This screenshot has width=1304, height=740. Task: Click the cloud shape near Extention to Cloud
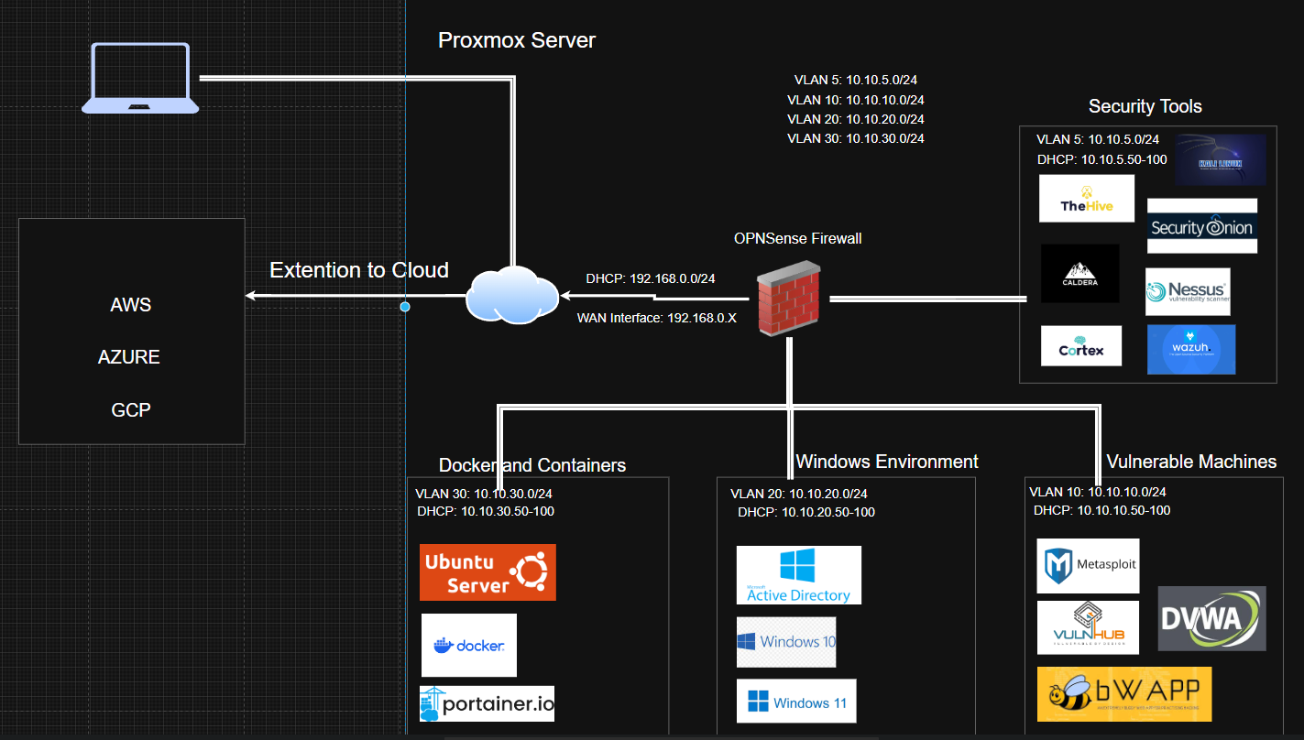click(512, 297)
